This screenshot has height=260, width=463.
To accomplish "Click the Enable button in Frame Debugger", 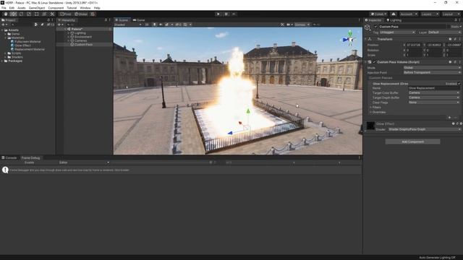I will point(29,162).
